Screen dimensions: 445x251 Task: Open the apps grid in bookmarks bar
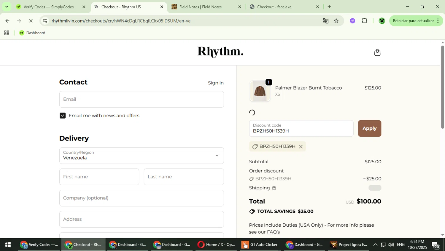7,33
